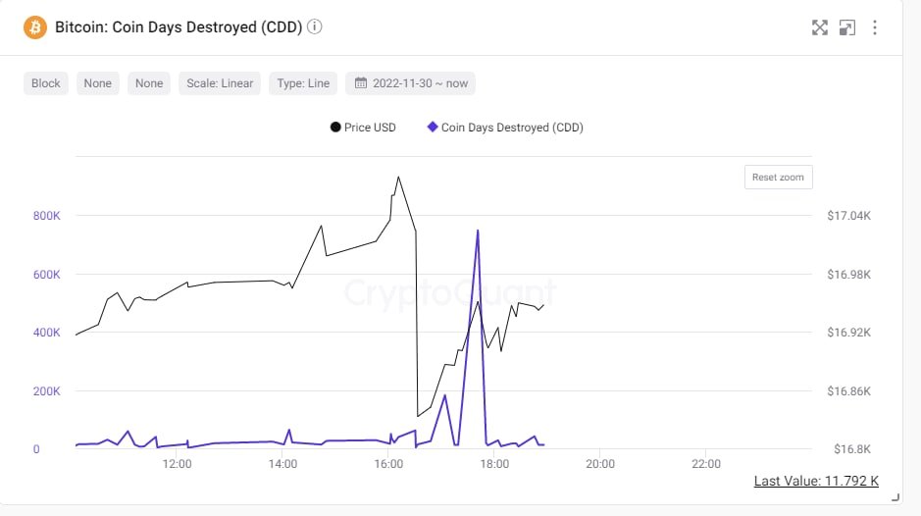Click the 22:00 time axis label
This screenshot has height=516, width=921.
706,464
